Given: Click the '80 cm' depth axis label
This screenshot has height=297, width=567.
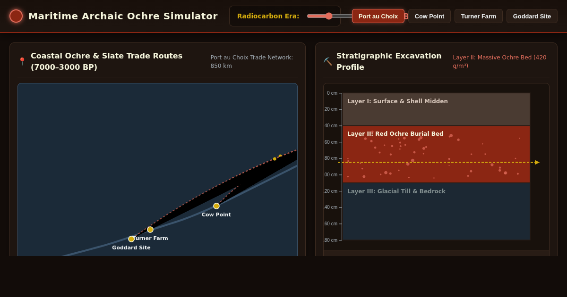Looking at the screenshot, I should (x=331, y=158).
